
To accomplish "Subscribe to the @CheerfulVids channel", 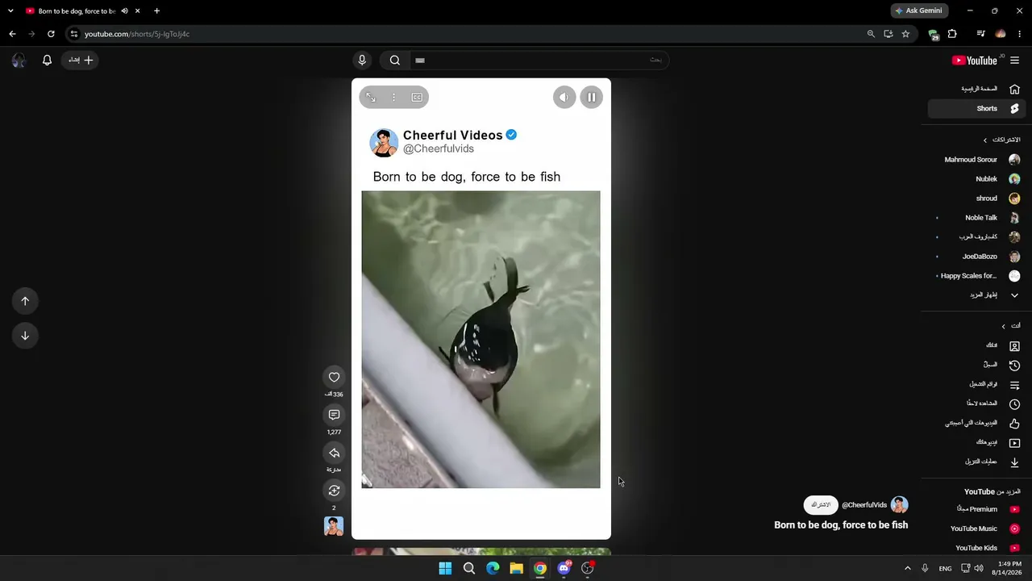I will tap(821, 505).
